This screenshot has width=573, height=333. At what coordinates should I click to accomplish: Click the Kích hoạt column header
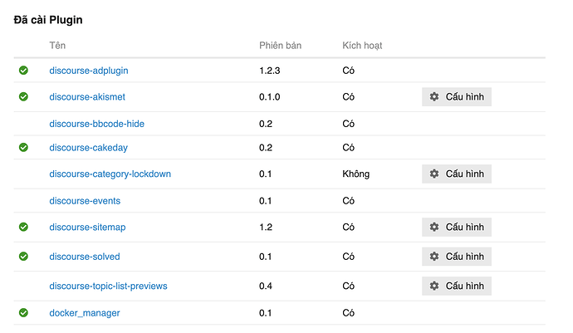coord(362,46)
